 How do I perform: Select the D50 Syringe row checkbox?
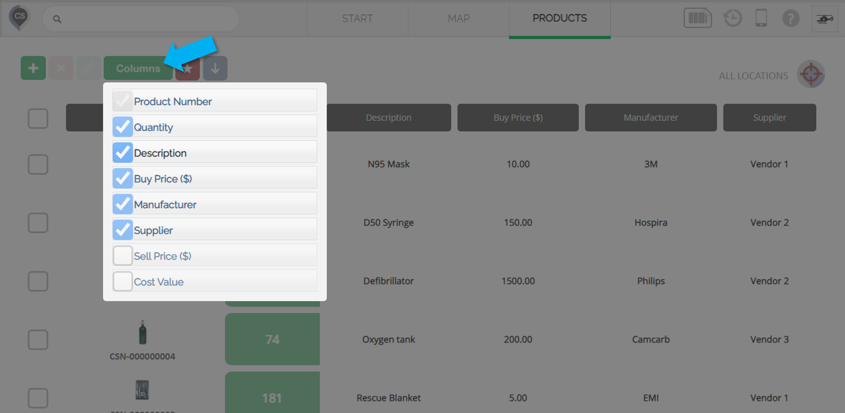38,223
